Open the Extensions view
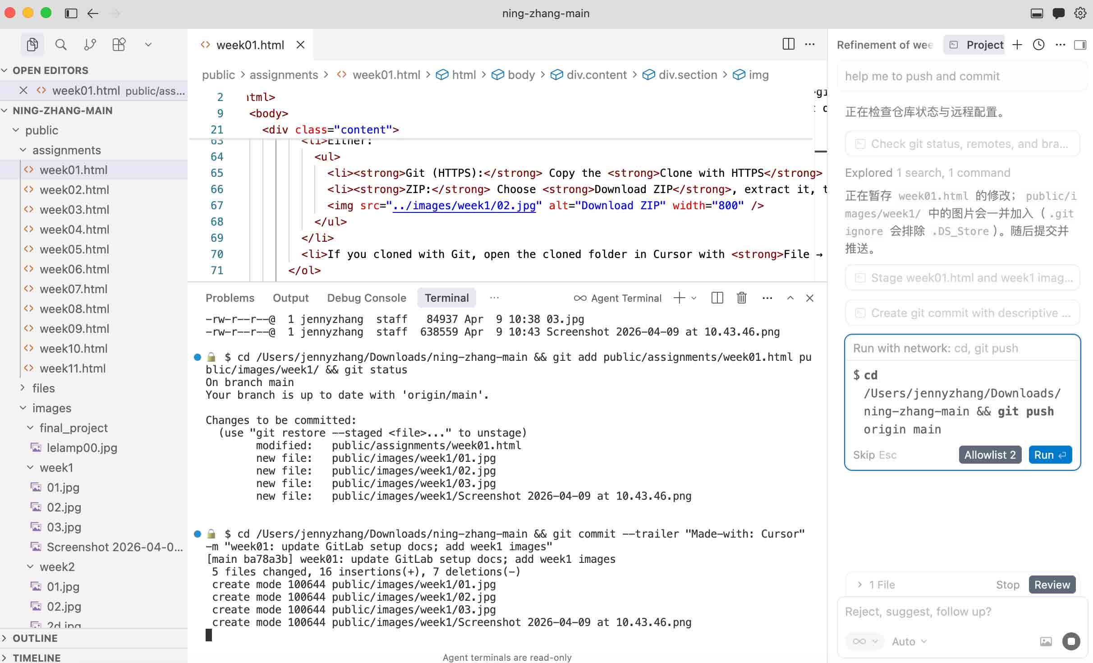The image size is (1093, 663). (x=119, y=44)
